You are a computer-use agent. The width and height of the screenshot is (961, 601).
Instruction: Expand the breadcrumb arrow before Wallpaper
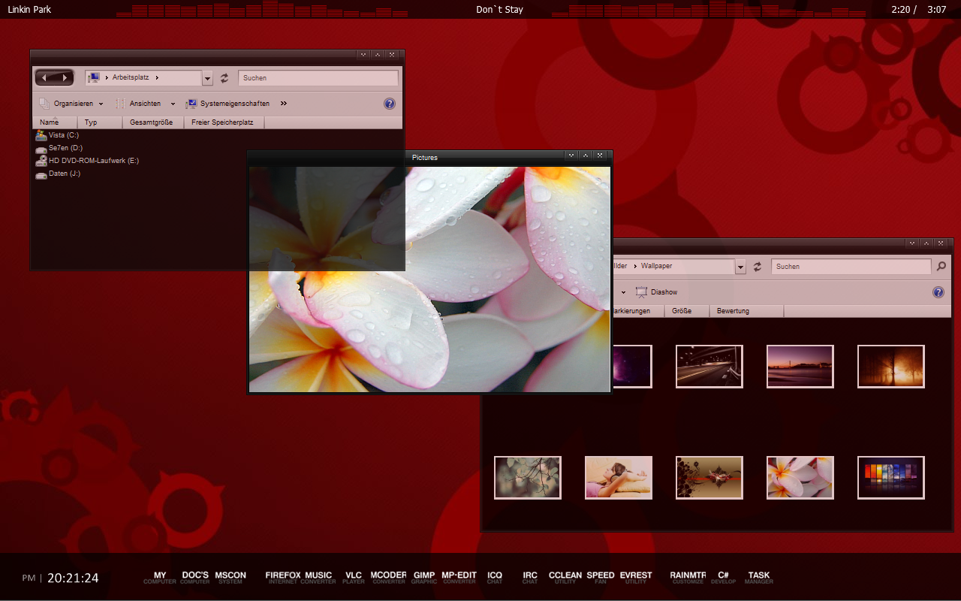[634, 266]
